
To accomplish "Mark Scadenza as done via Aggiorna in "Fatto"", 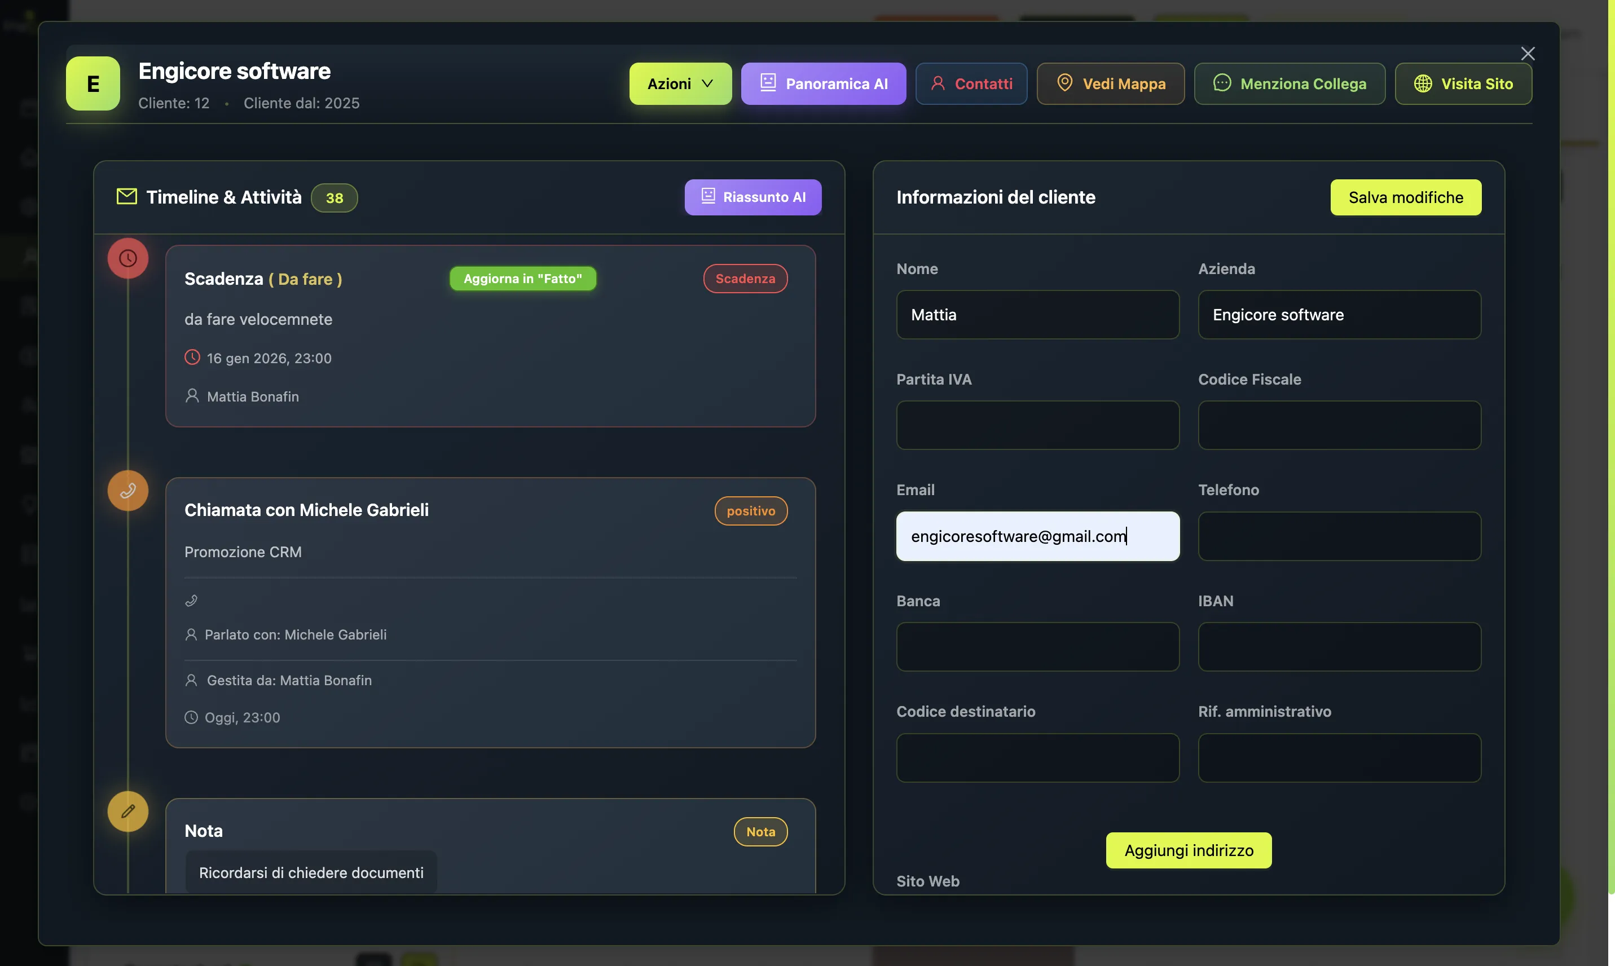I will click(x=523, y=279).
